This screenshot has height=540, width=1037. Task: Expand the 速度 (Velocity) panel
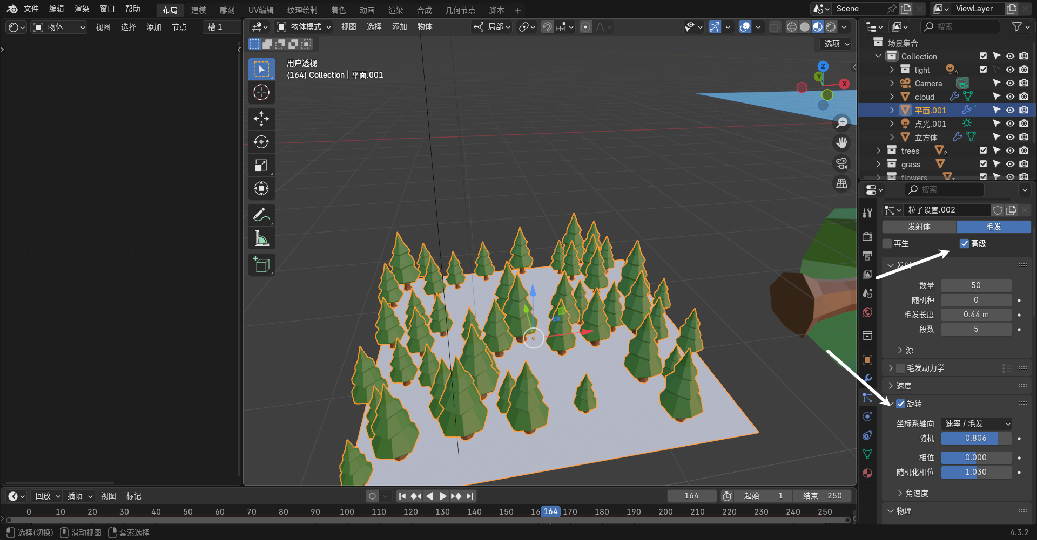904,386
